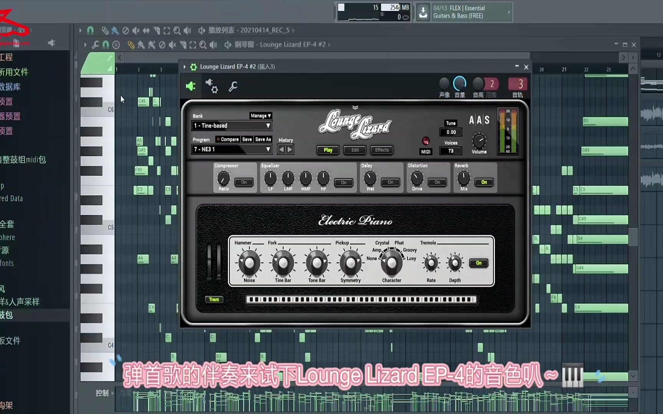Collapse the plugin top panel chevron
The width and height of the screenshot is (663, 414).
click(355, 107)
